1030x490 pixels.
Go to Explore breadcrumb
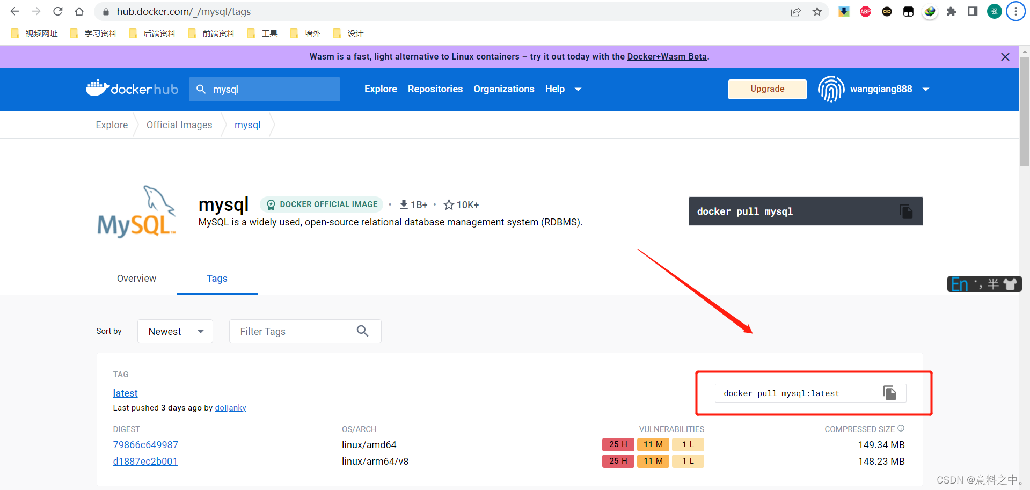click(112, 125)
